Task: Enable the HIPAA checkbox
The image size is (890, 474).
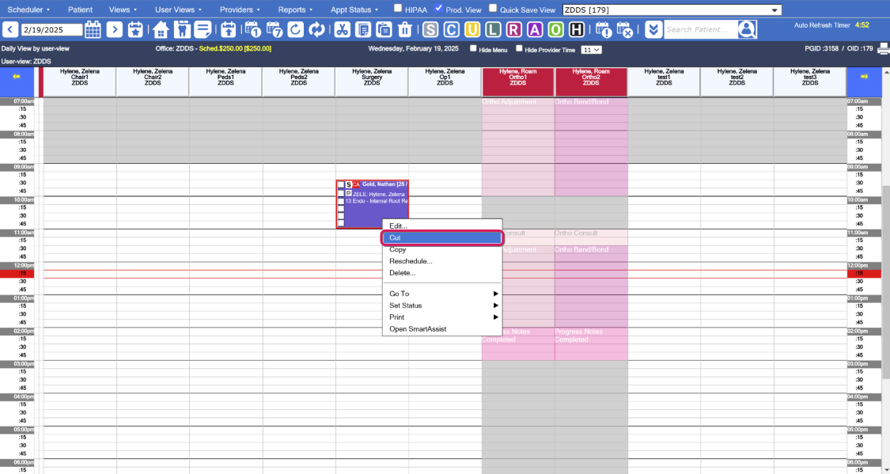Action: point(398,9)
